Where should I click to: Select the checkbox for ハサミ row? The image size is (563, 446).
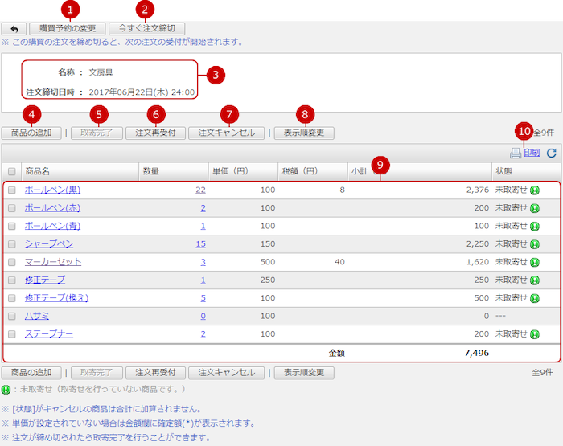tap(11, 316)
